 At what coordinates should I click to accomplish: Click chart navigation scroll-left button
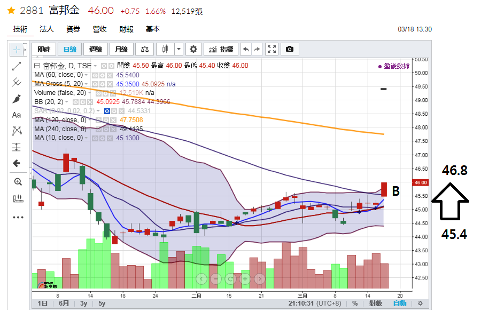(x=201, y=279)
